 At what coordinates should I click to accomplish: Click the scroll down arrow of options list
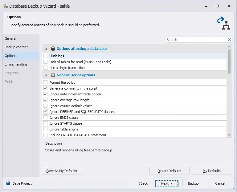[229, 135]
